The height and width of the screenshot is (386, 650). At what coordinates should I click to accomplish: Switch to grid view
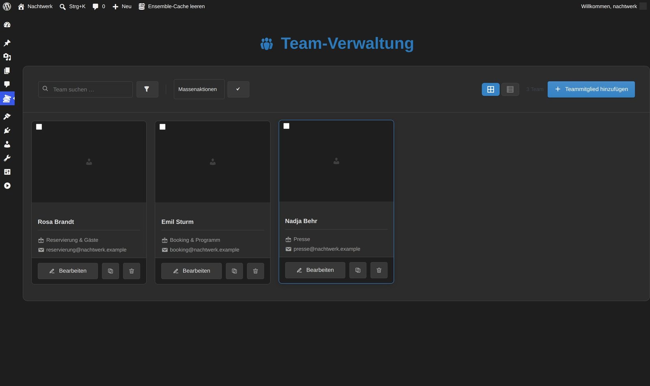[490, 89]
